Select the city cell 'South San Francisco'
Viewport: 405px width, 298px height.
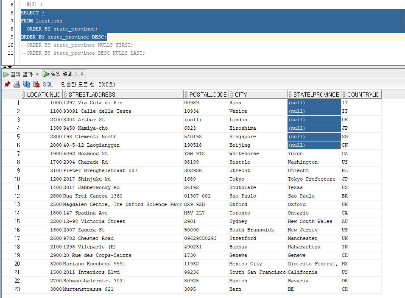(x=258, y=273)
